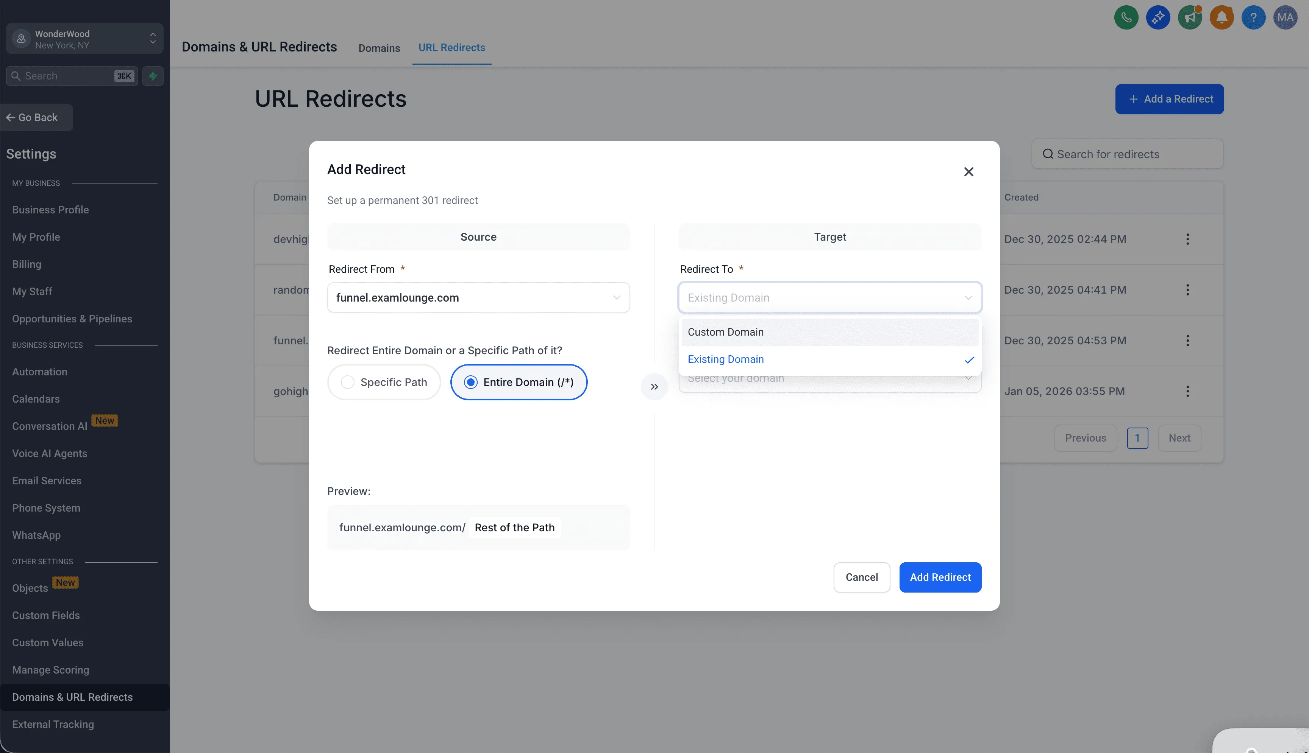Click Search for redirects input field

(x=1127, y=154)
